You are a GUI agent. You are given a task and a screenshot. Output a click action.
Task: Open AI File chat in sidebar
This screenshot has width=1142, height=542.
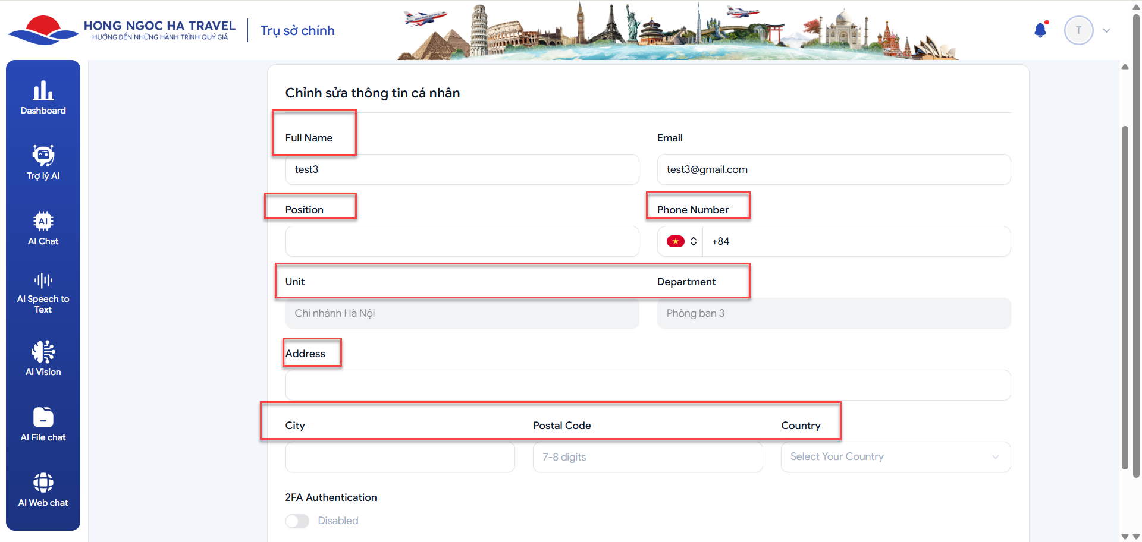[43, 424]
